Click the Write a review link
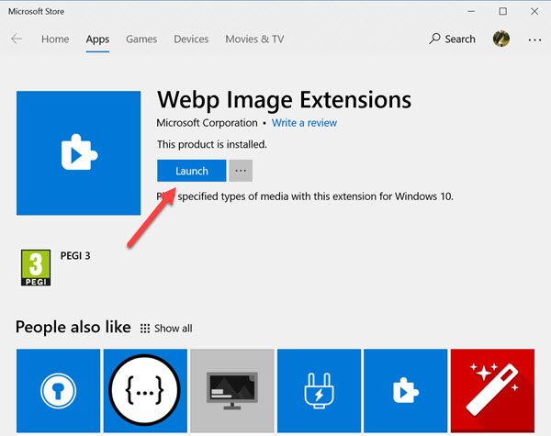Screen dimensions: 551x436 pyautogui.click(x=304, y=123)
